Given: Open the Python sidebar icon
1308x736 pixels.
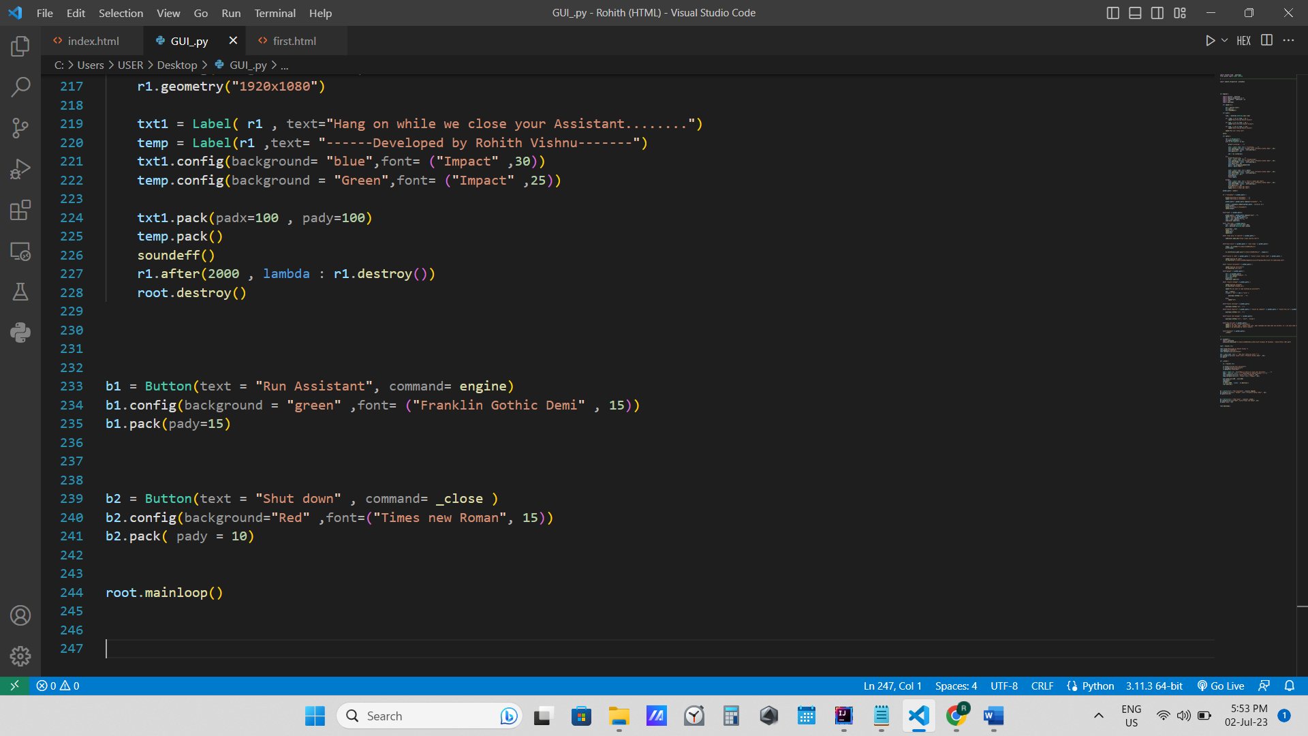Looking at the screenshot, I should [x=20, y=333].
